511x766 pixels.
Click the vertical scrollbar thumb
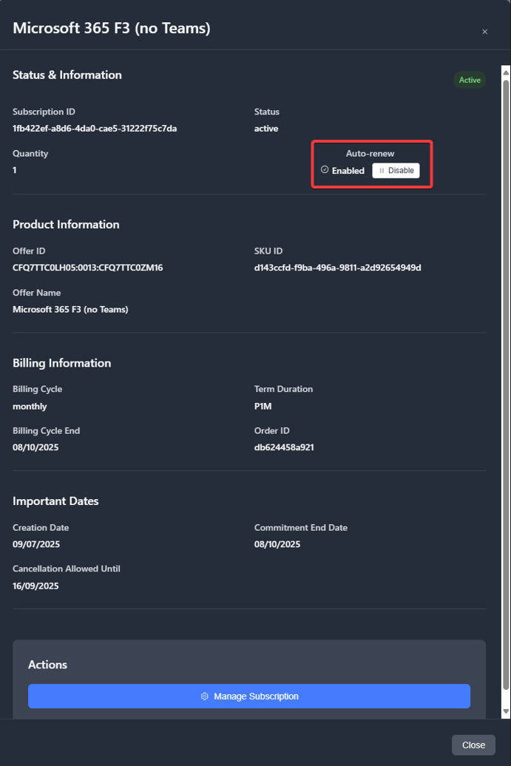[x=506, y=370]
